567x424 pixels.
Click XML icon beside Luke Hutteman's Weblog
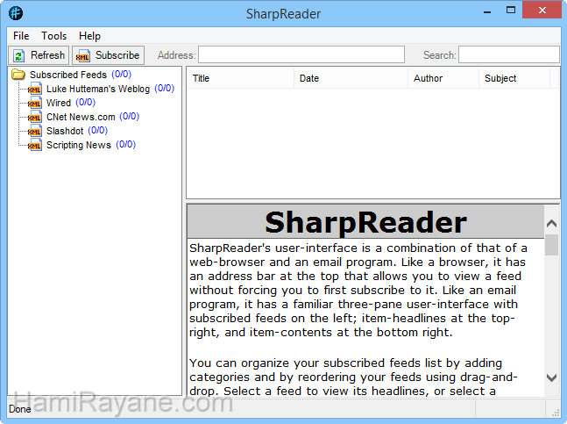pyautogui.click(x=35, y=89)
